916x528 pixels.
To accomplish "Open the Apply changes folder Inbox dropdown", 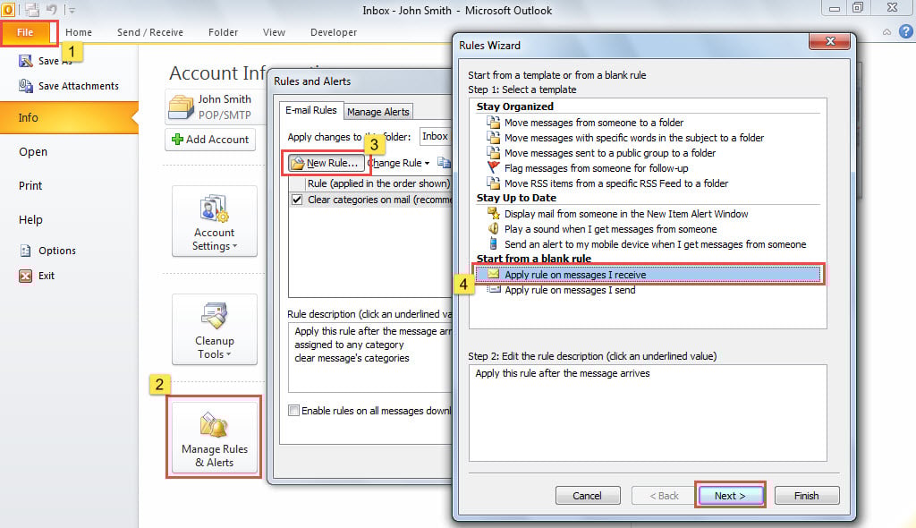I will (x=436, y=136).
